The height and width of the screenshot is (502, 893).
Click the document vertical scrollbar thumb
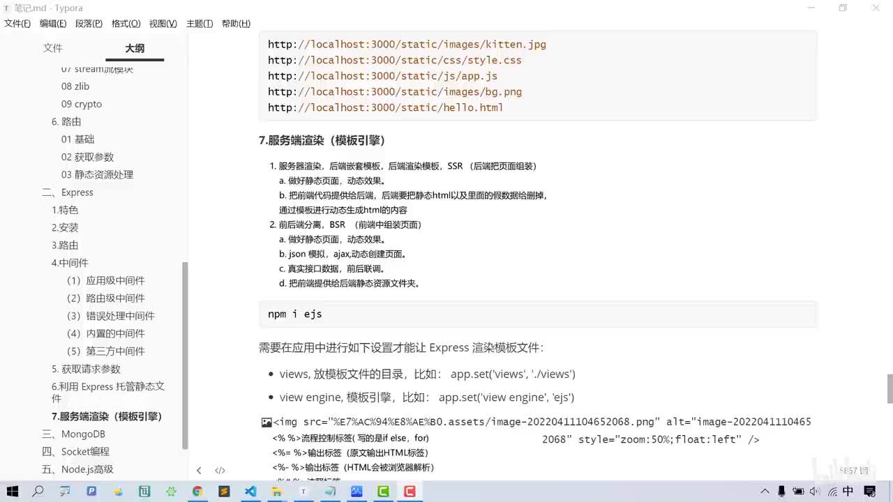coord(890,388)
